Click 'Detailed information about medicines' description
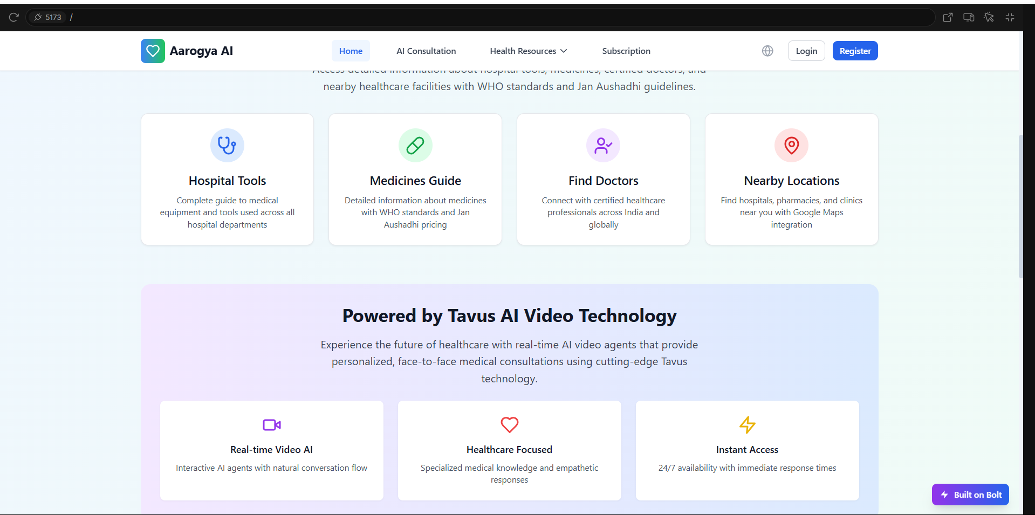 tap(415, 212)
